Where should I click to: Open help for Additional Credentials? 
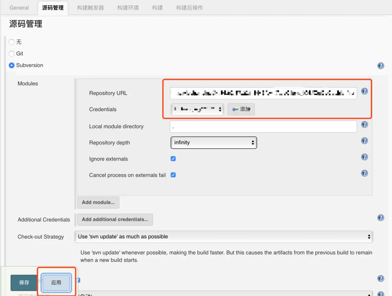381,218
